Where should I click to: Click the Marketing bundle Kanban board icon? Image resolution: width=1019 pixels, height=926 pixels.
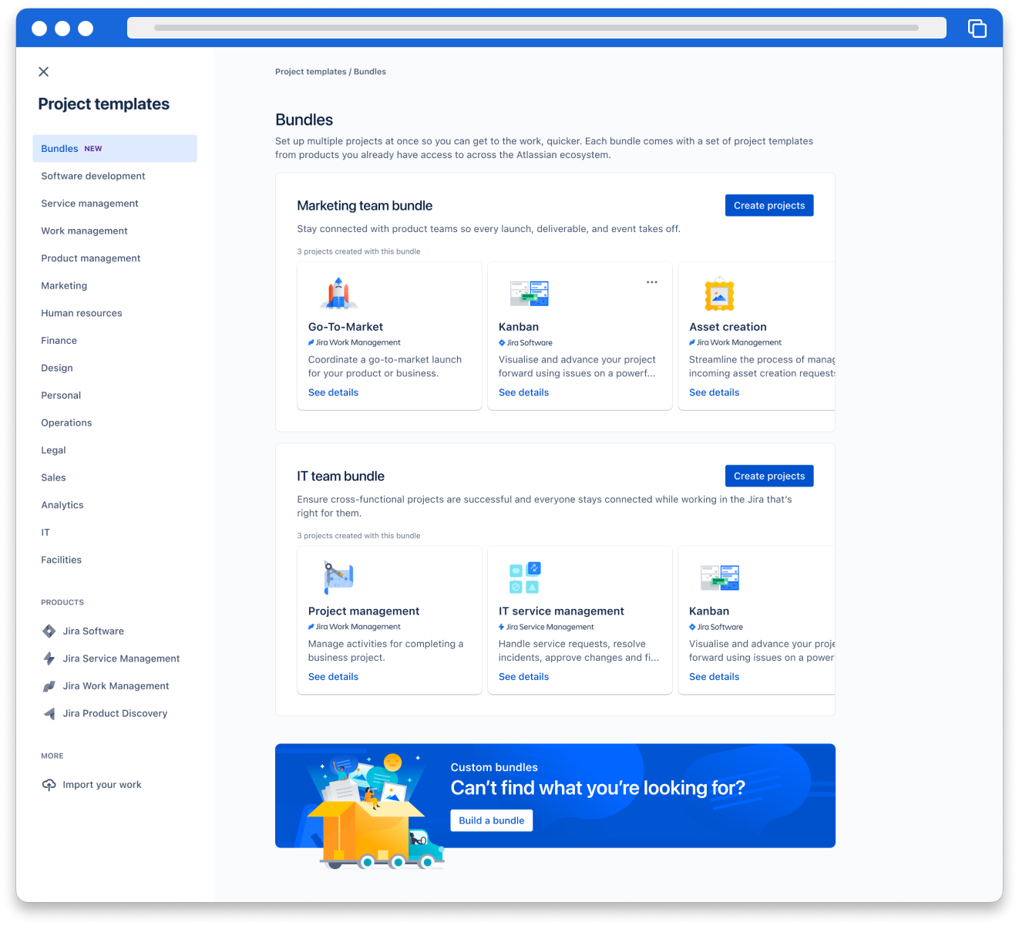pos(530,294)
